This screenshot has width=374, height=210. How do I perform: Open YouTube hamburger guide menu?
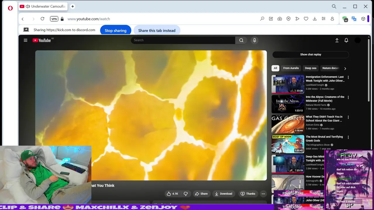[25, 40]
